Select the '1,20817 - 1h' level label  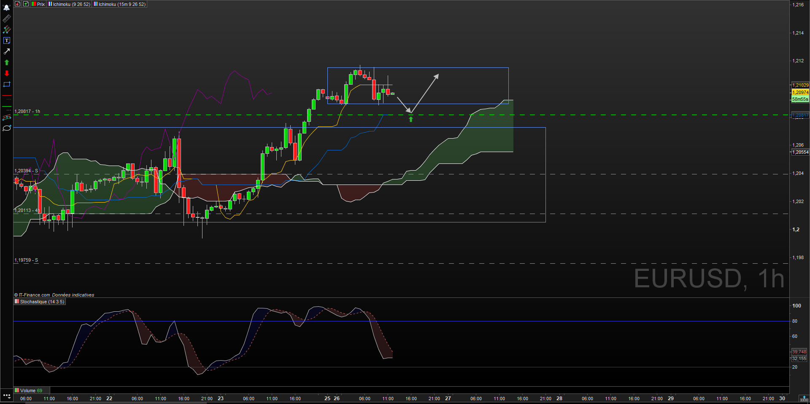(27, 112)
